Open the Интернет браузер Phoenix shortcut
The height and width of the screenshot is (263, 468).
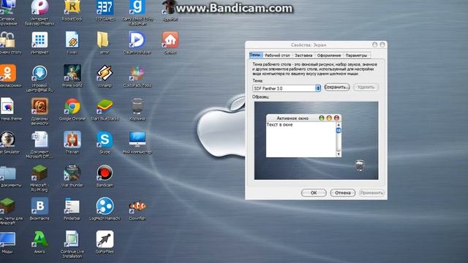click(39, 8)
